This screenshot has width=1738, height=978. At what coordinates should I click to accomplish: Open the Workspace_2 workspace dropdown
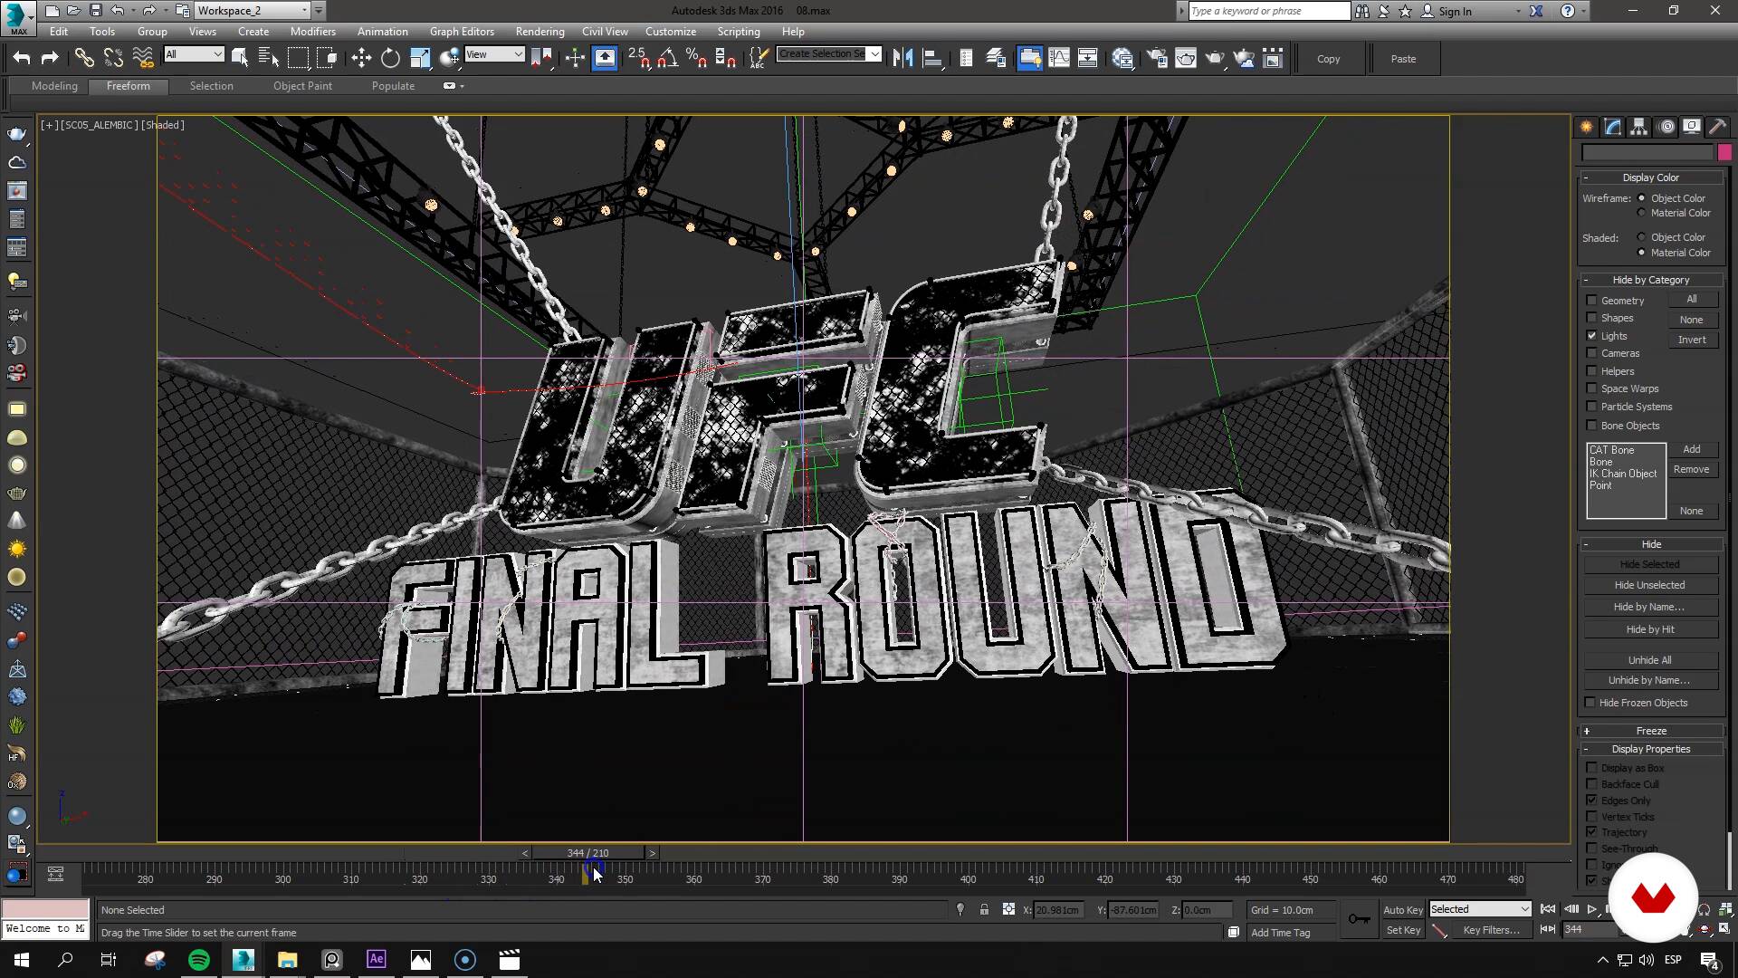(x=253, y=11)
